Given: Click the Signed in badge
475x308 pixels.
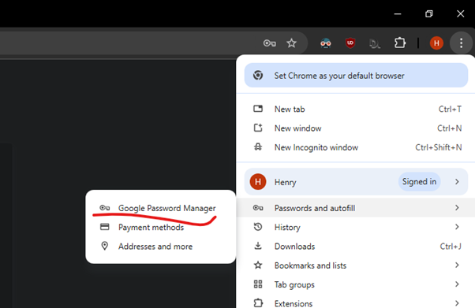Looking at the screenshot, I should pyautogui.click(x=419, y=181).
